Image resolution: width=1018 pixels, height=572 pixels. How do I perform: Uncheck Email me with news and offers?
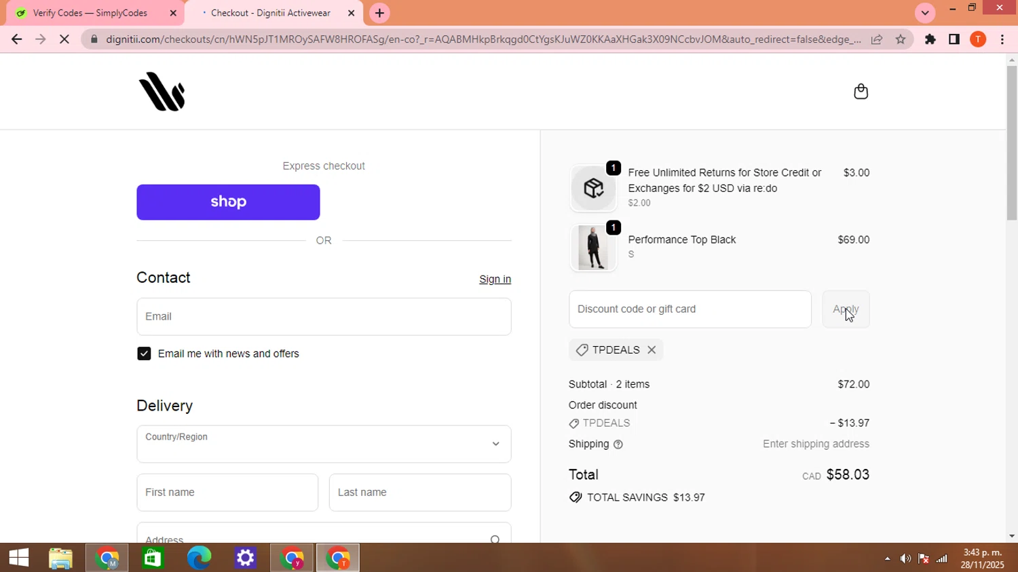(x=144, y=354)
